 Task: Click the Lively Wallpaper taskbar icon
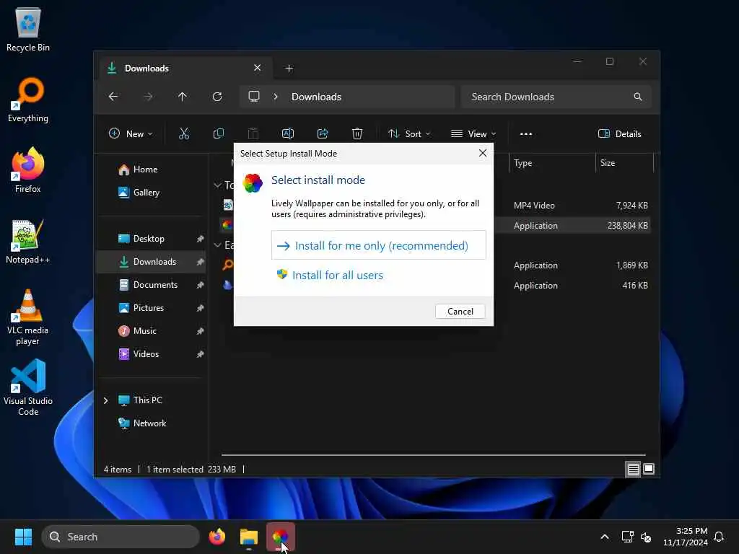pyautogui.click(x=281, y=537)
